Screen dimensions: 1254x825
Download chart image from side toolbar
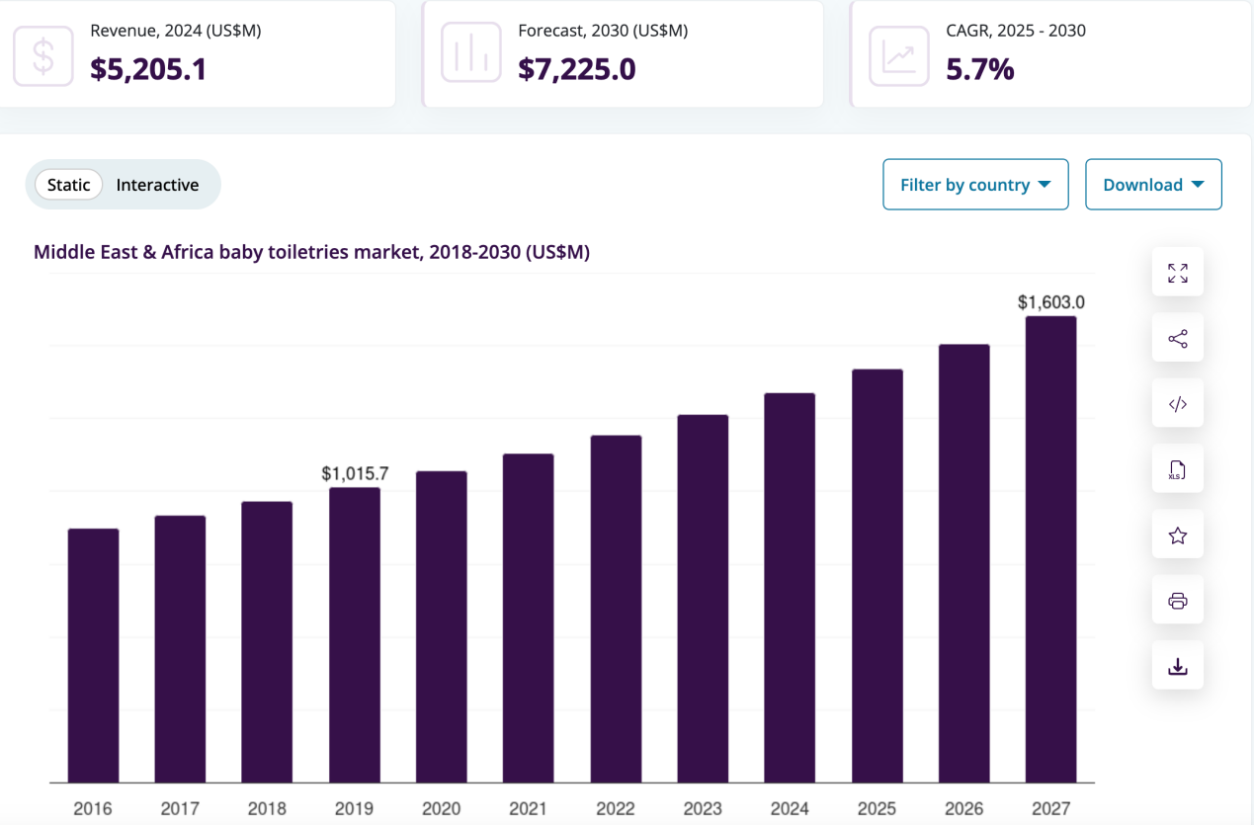[1177, 667]
